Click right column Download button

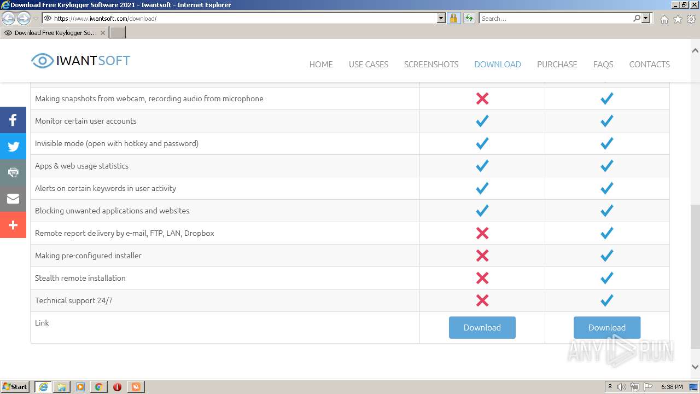(607, 327)
